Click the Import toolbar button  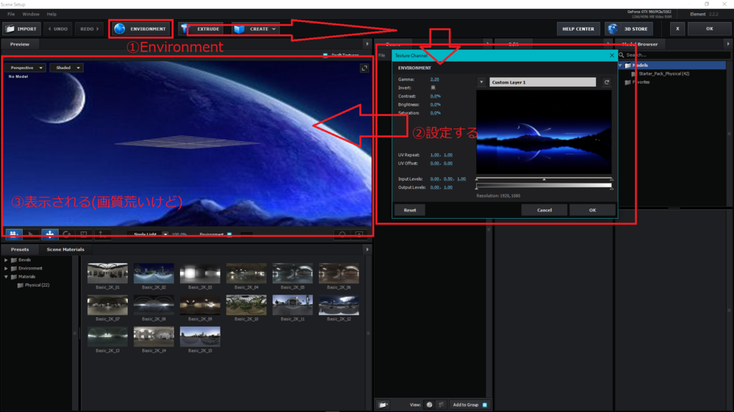[x=21, y=29]
